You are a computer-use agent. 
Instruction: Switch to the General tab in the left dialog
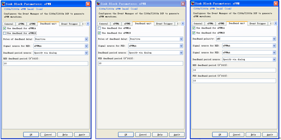[x=9, y=24]
